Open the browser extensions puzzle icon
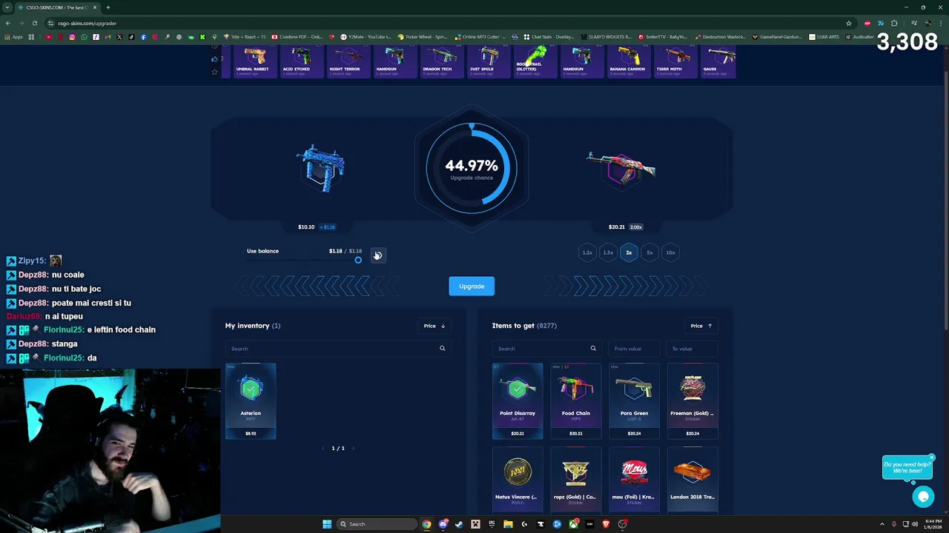This screenshot has height=533, width=949. (x=894, y=23)
